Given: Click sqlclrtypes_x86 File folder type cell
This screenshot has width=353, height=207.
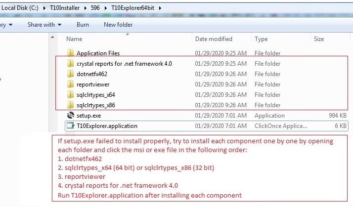Looking at the screenshot, I should click(x=267, y=105).
